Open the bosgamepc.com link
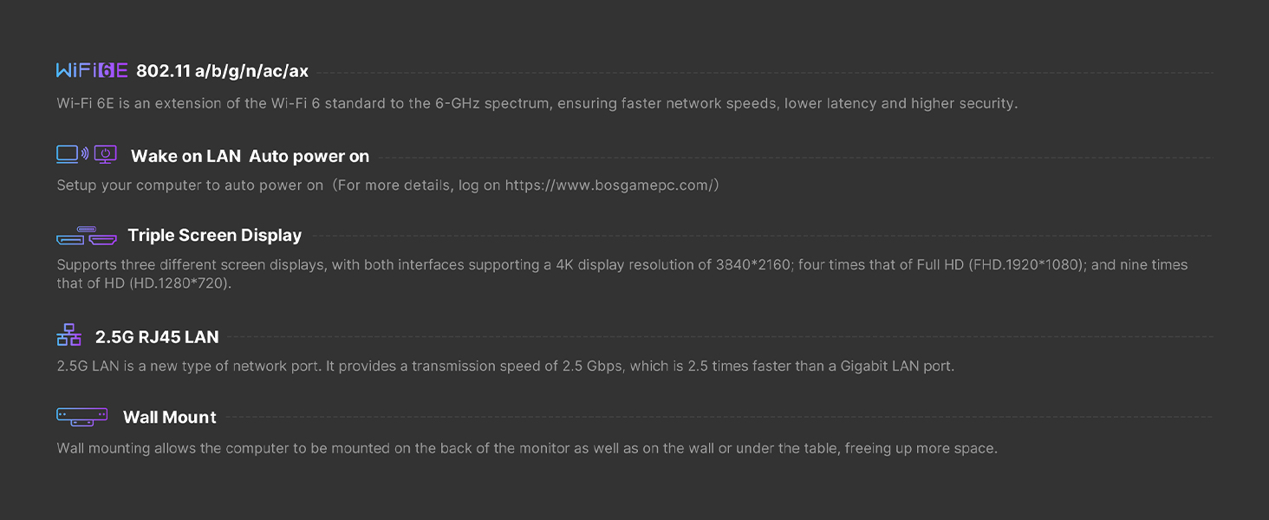1269x520 pixels. coord(608,185)
